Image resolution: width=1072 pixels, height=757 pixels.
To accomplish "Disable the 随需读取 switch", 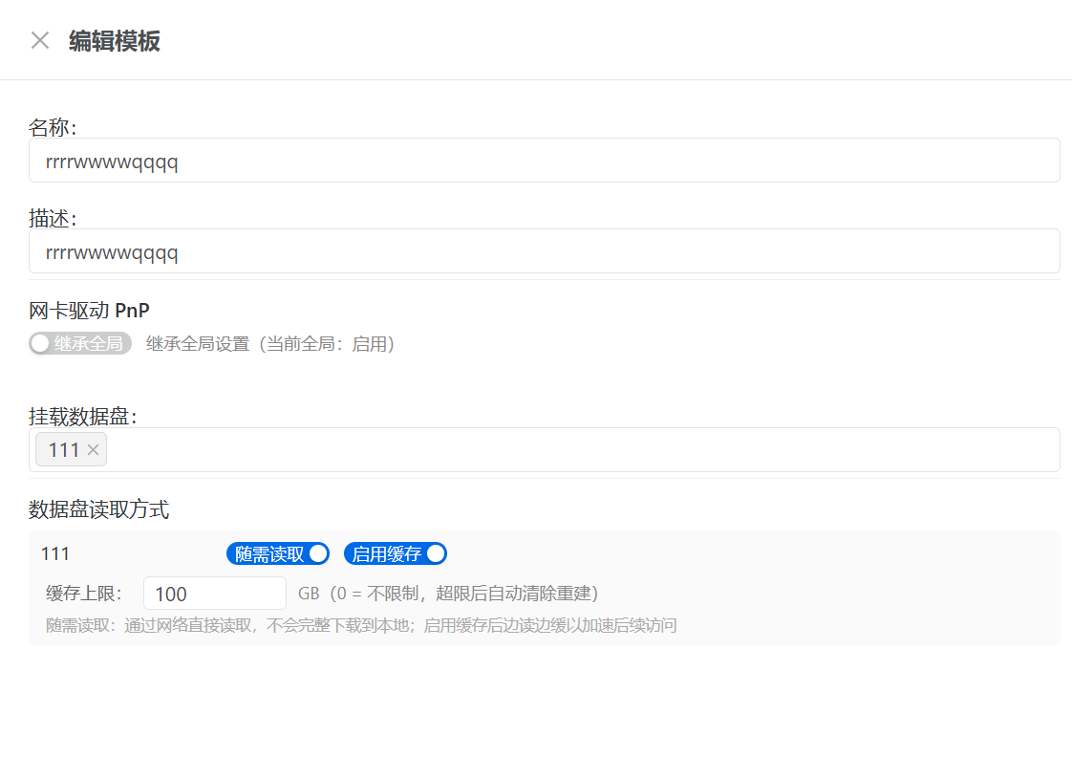I will pos(278,554).
